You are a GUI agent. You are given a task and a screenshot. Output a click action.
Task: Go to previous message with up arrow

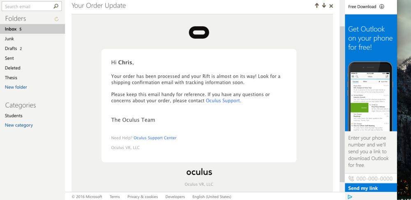tap(317, 6)
